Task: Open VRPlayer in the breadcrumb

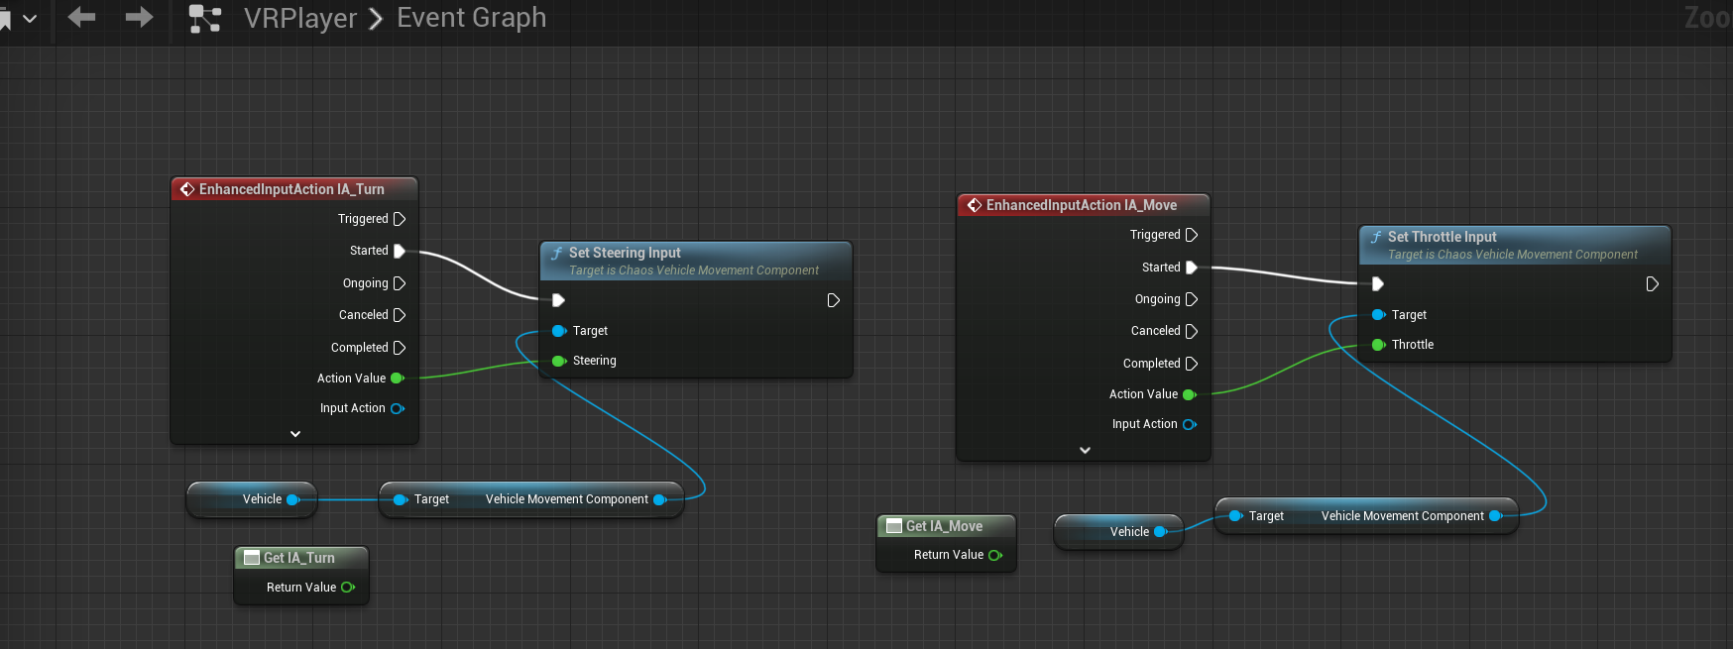Action: tap(300, 18)
